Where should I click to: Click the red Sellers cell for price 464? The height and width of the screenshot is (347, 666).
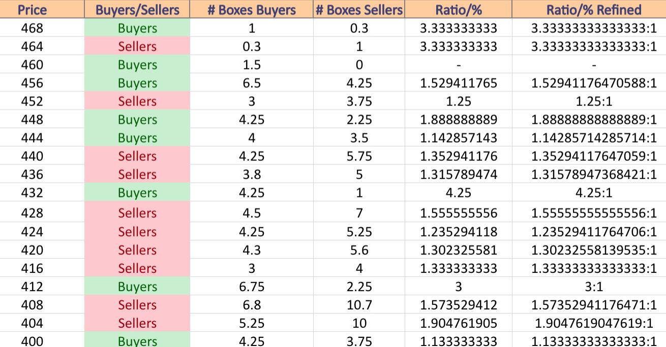[137, 46]
